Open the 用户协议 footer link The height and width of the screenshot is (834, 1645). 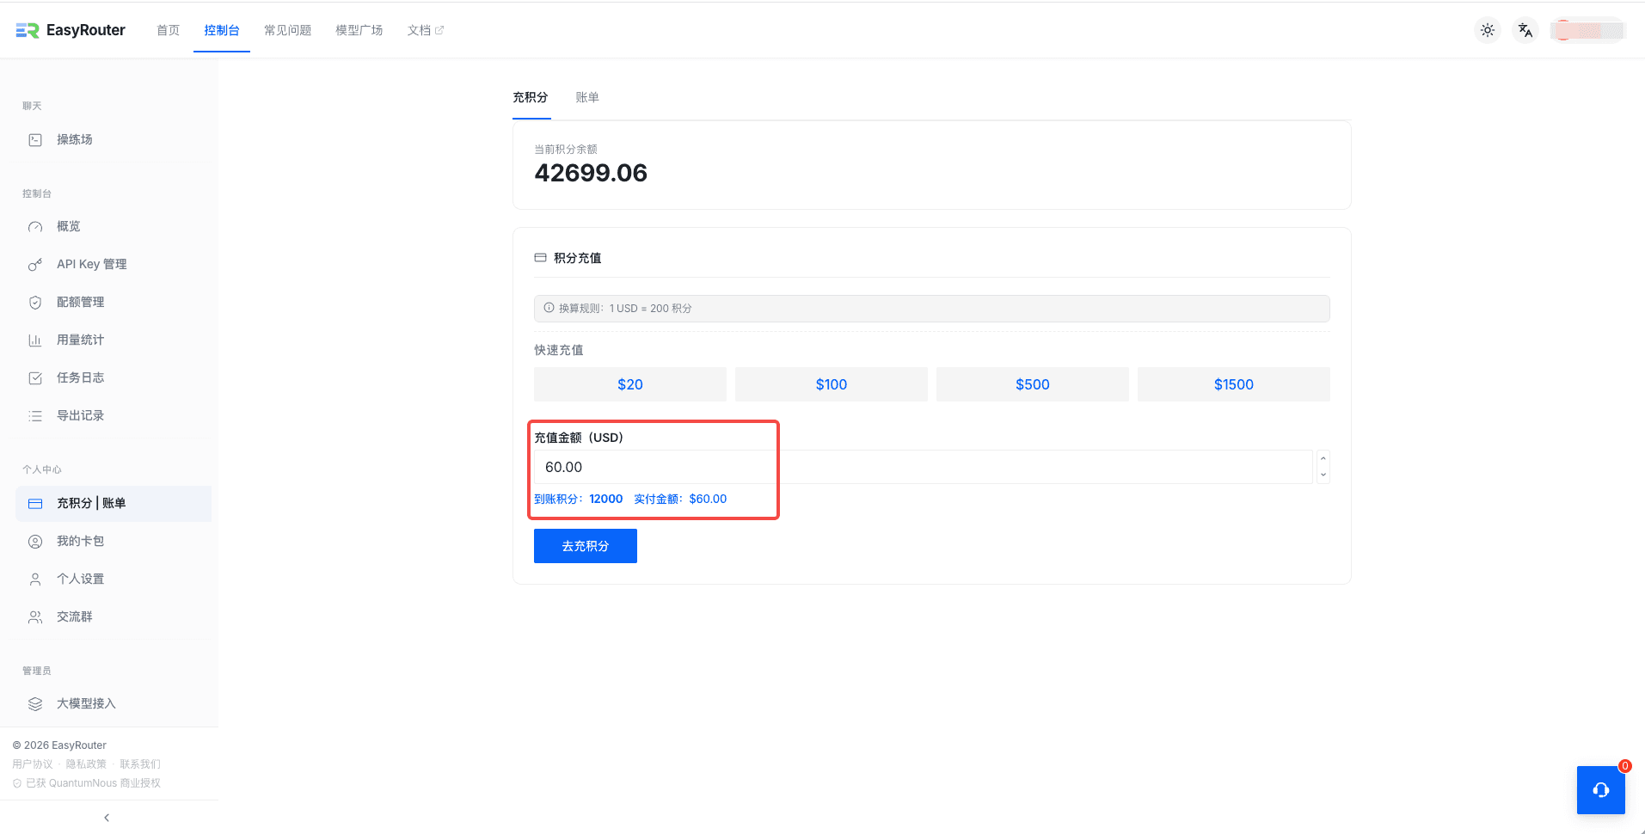coord(33,764)
